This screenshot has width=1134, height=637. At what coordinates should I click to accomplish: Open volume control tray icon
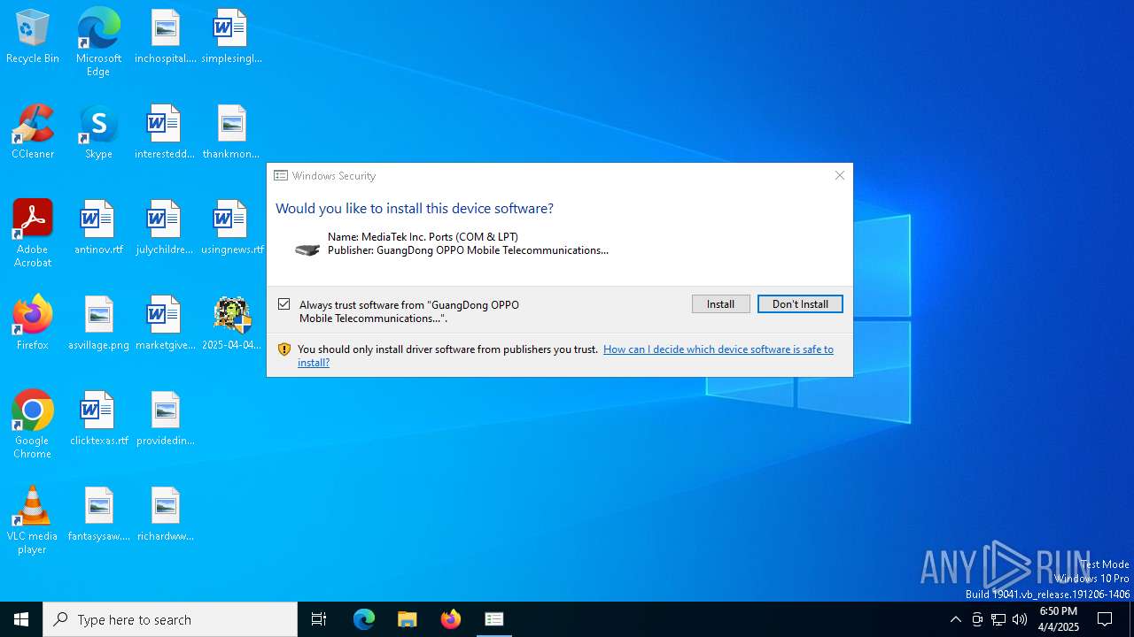(x=1020, y=619)
